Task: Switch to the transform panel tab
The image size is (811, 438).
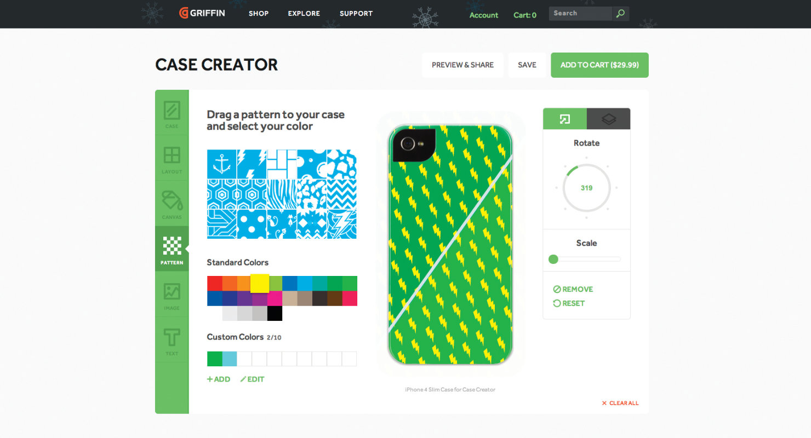Action: pos(565,119)
